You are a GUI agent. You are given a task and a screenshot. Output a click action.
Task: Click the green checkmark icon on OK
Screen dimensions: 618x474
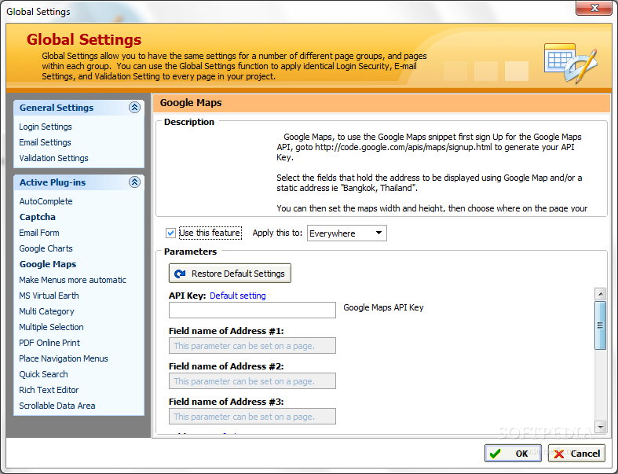tap(495, 454)
